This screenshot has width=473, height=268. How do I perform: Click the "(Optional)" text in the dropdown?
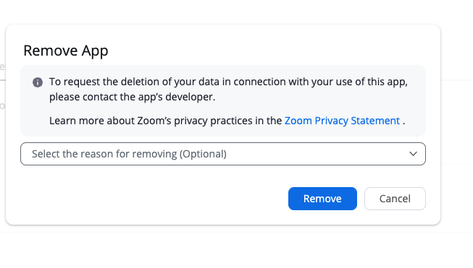coord(203,154)
